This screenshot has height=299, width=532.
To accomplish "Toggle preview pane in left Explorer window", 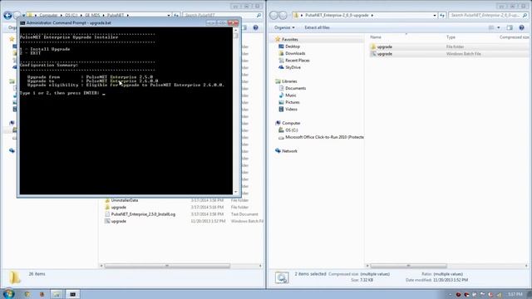I will click(244, 27).
